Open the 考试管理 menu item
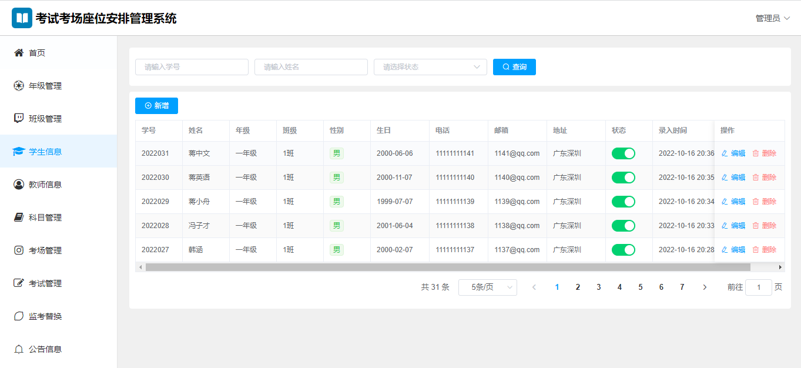Viewport: 801px width, 368px height. (x=45, y=283)
